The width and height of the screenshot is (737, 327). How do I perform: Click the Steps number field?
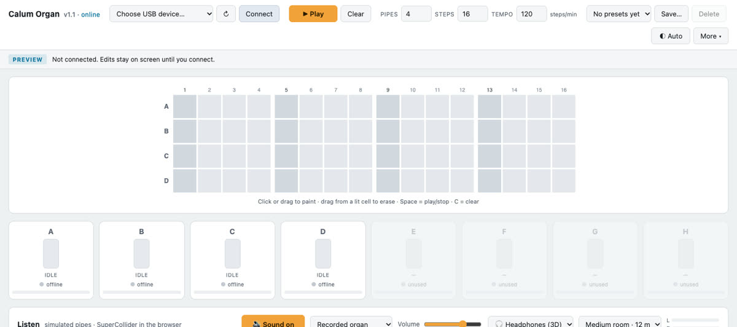point(473,14)
